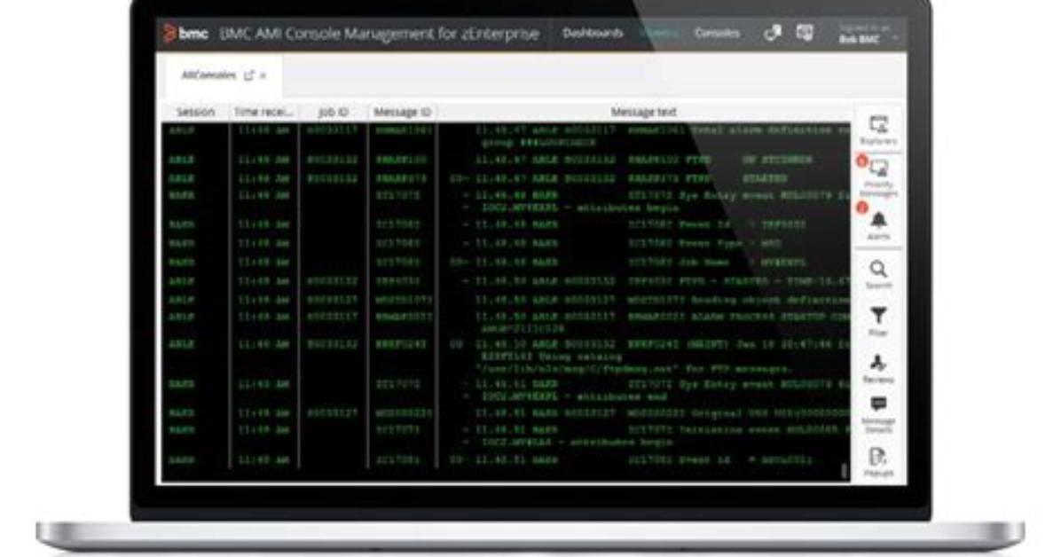Open the Priority Messages sidebar icon
Viewport: 1061px width, 557px height.
tap(879, 169)
